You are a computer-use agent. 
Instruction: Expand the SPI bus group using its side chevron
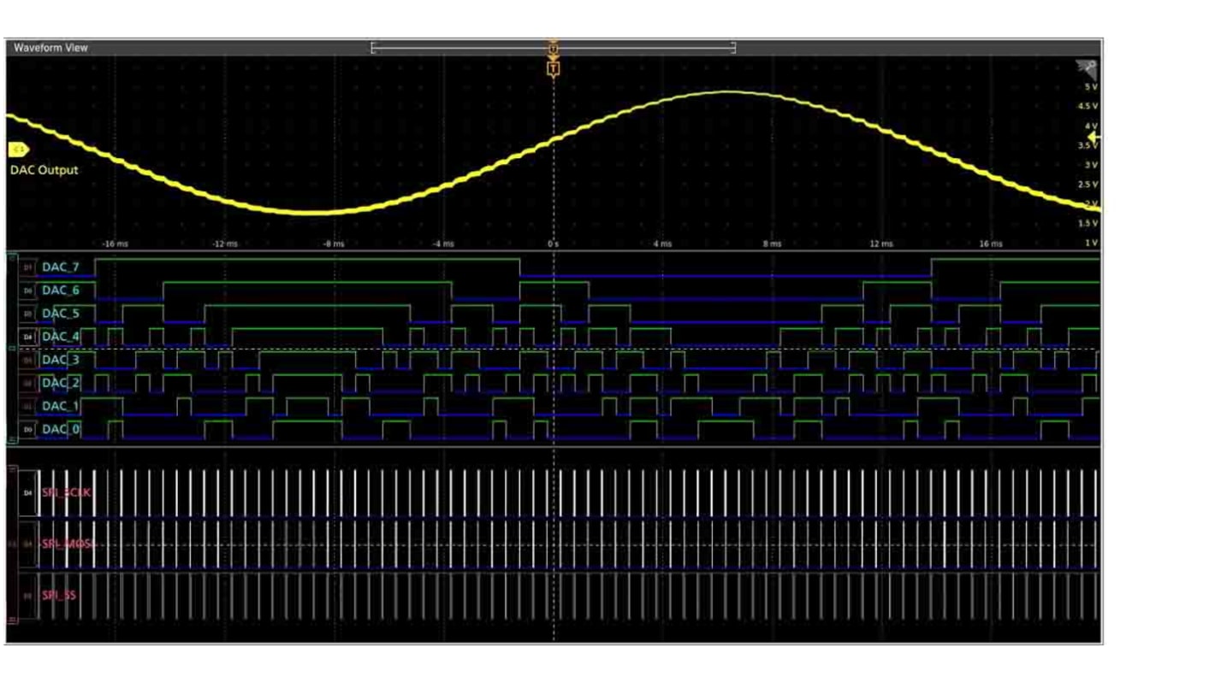tap(13, 467)
